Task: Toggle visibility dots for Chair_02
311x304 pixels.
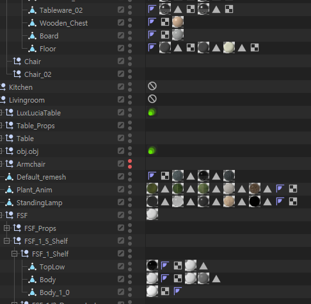Action: [x=130, y=74]
